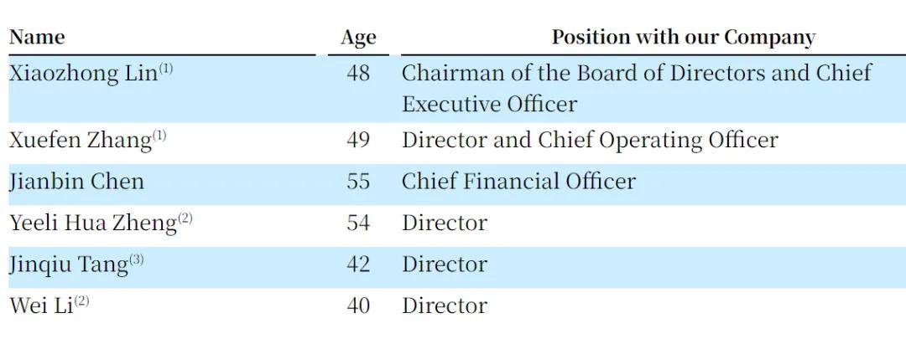
Task: Click footnote (3) beside Jinqiu Tang
Action: click(137, 260)
